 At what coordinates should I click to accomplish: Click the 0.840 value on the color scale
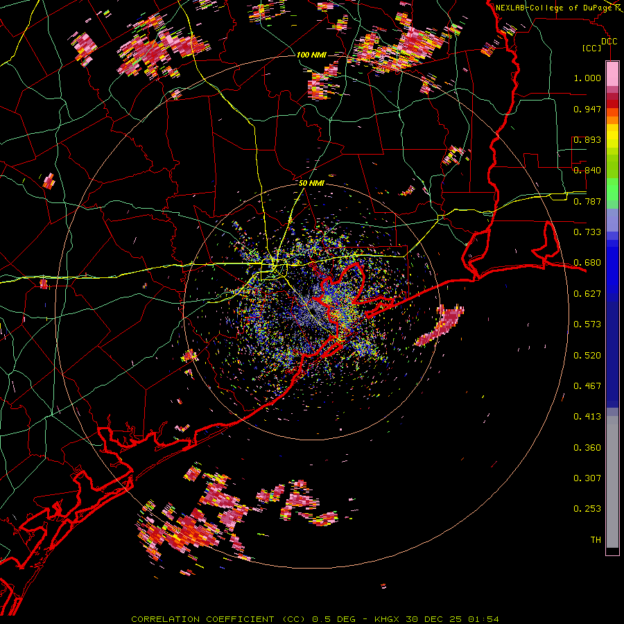[587, 171]
